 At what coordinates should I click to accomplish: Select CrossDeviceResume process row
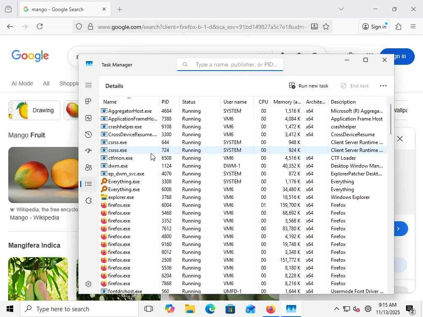tap(243, 134)
